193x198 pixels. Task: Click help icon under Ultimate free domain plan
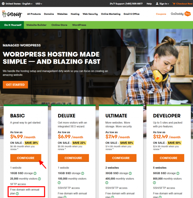(x=112, y=197)
